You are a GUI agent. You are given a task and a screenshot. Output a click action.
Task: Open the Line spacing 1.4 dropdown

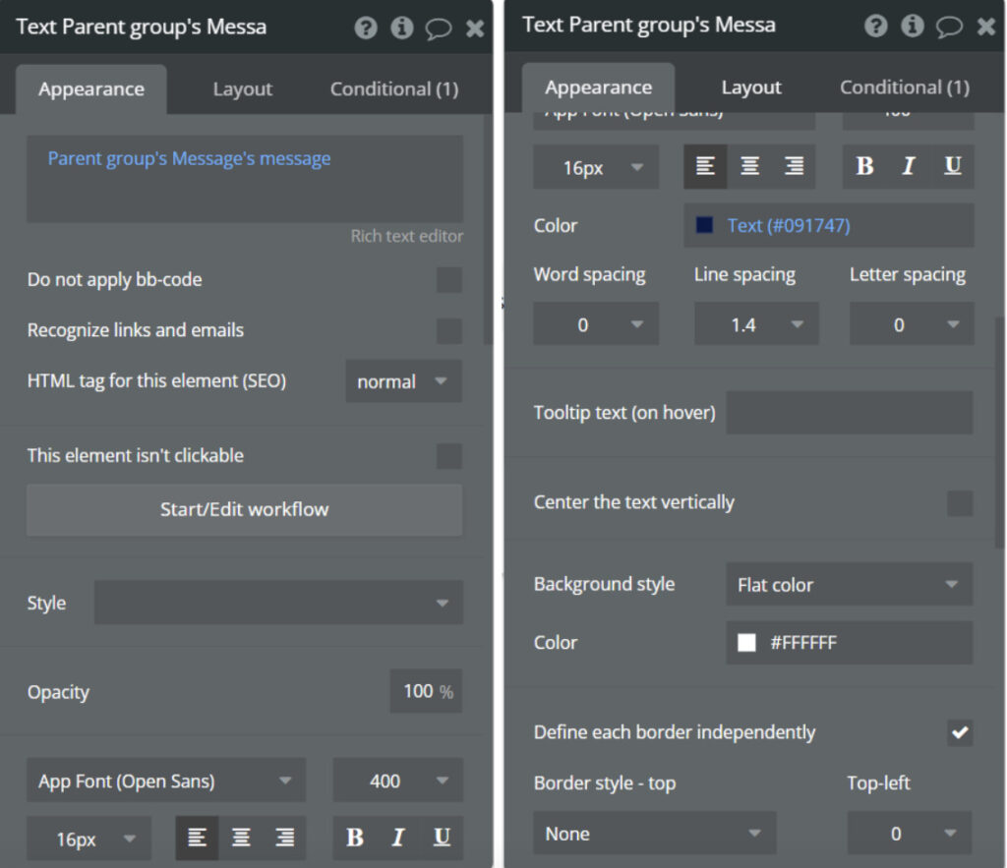tap(756, 324)
